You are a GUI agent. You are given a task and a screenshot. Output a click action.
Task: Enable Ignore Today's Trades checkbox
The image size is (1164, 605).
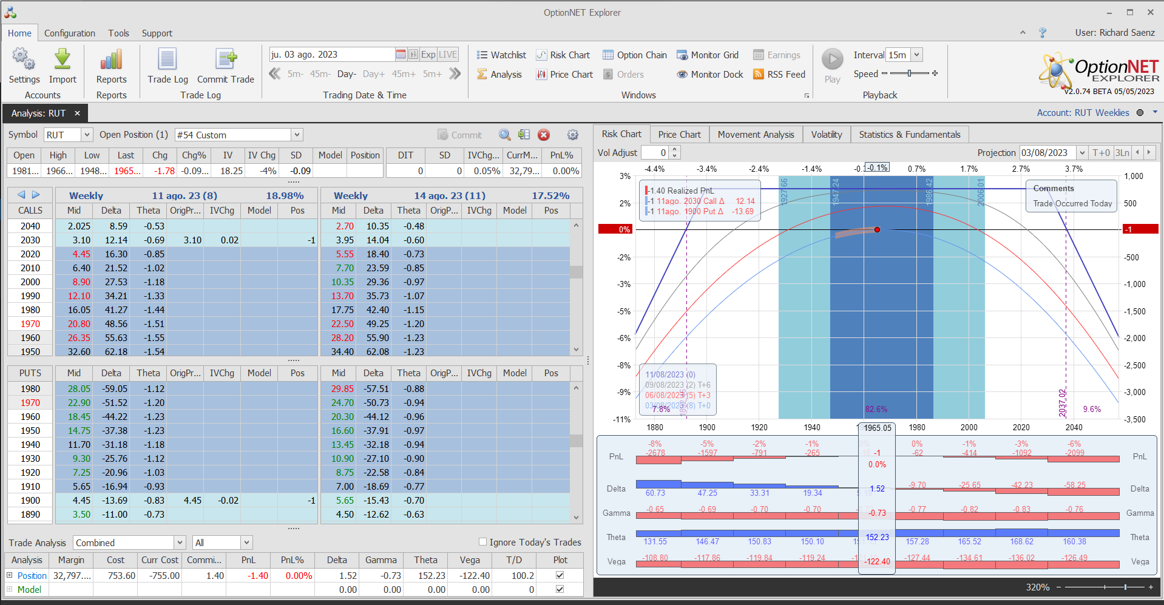[x=483, y=542]
